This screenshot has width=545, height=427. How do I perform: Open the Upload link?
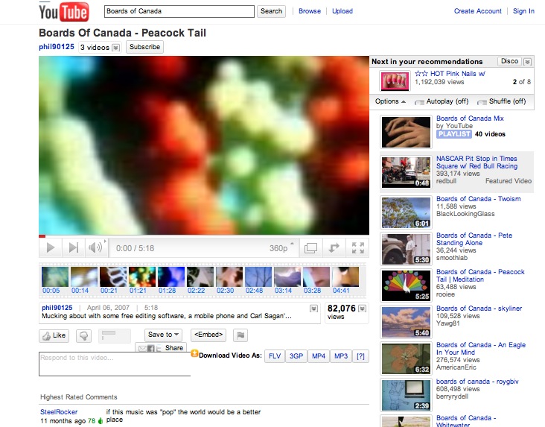342,11
